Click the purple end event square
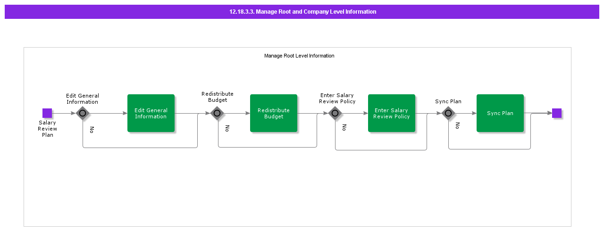Screen dimensions: 604x231 click(x=557, y=113)
